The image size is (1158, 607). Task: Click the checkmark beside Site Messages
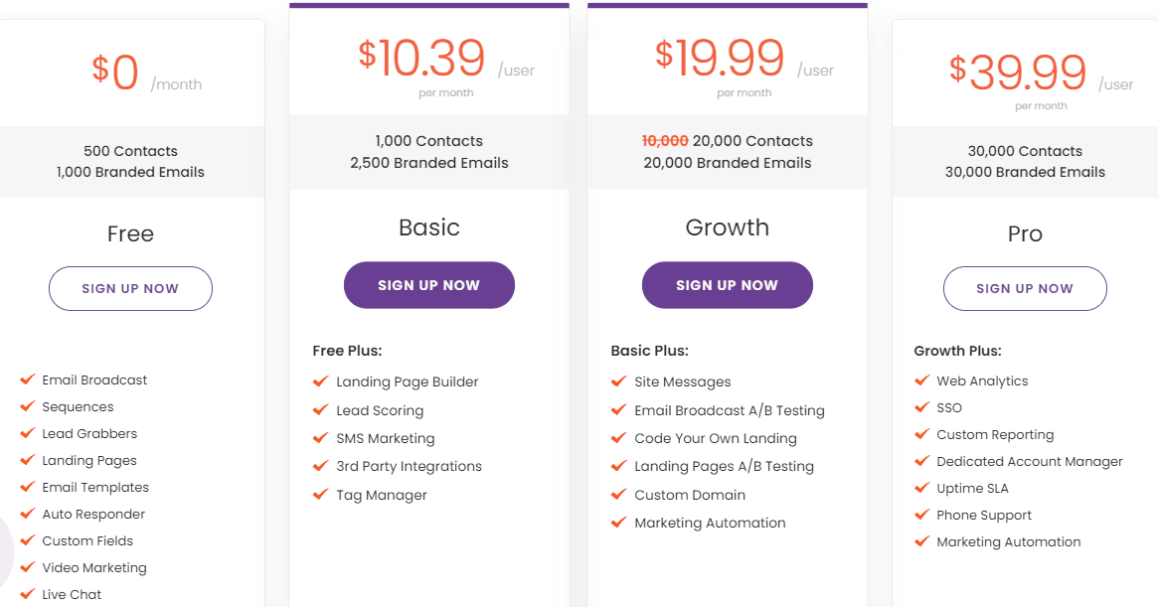618,381
